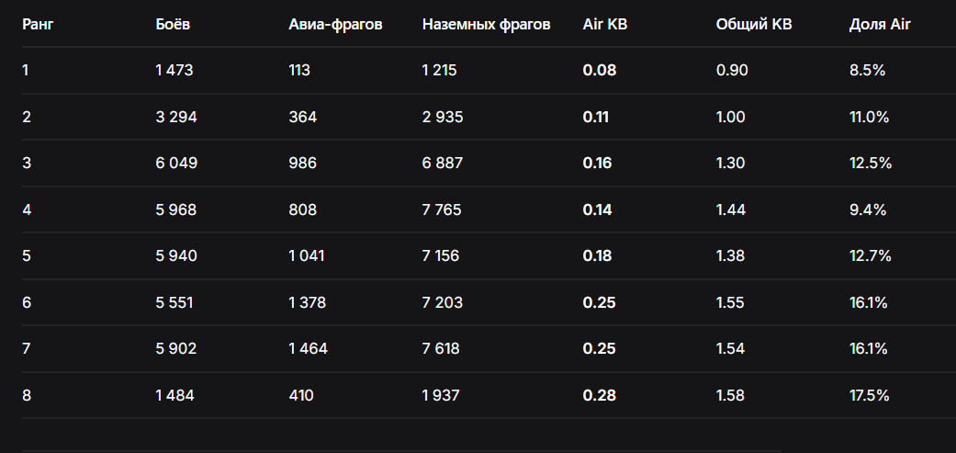This screenshot has height=453, width=956.
Task: Select the Наземных фрагов column header
Action: point(486,25)
